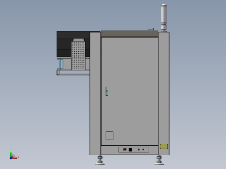Select the cyan vertical handle bar
226x169 pixels.
(x=60, y=64)
